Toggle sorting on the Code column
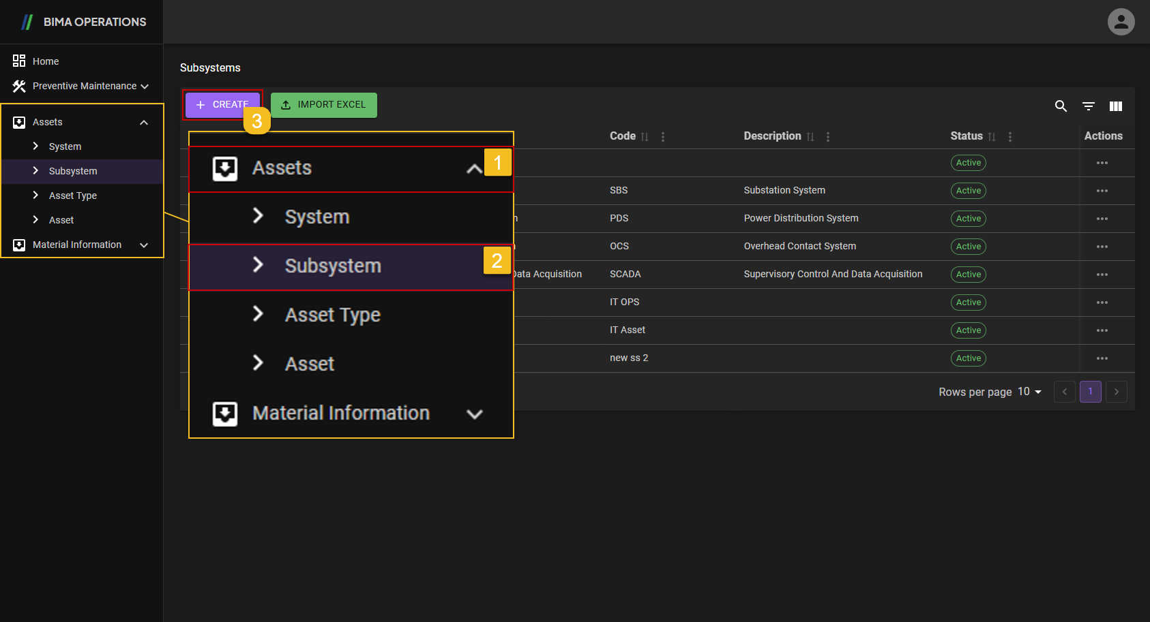Screen dimensions: 1150x622 (x=645, y=136)
